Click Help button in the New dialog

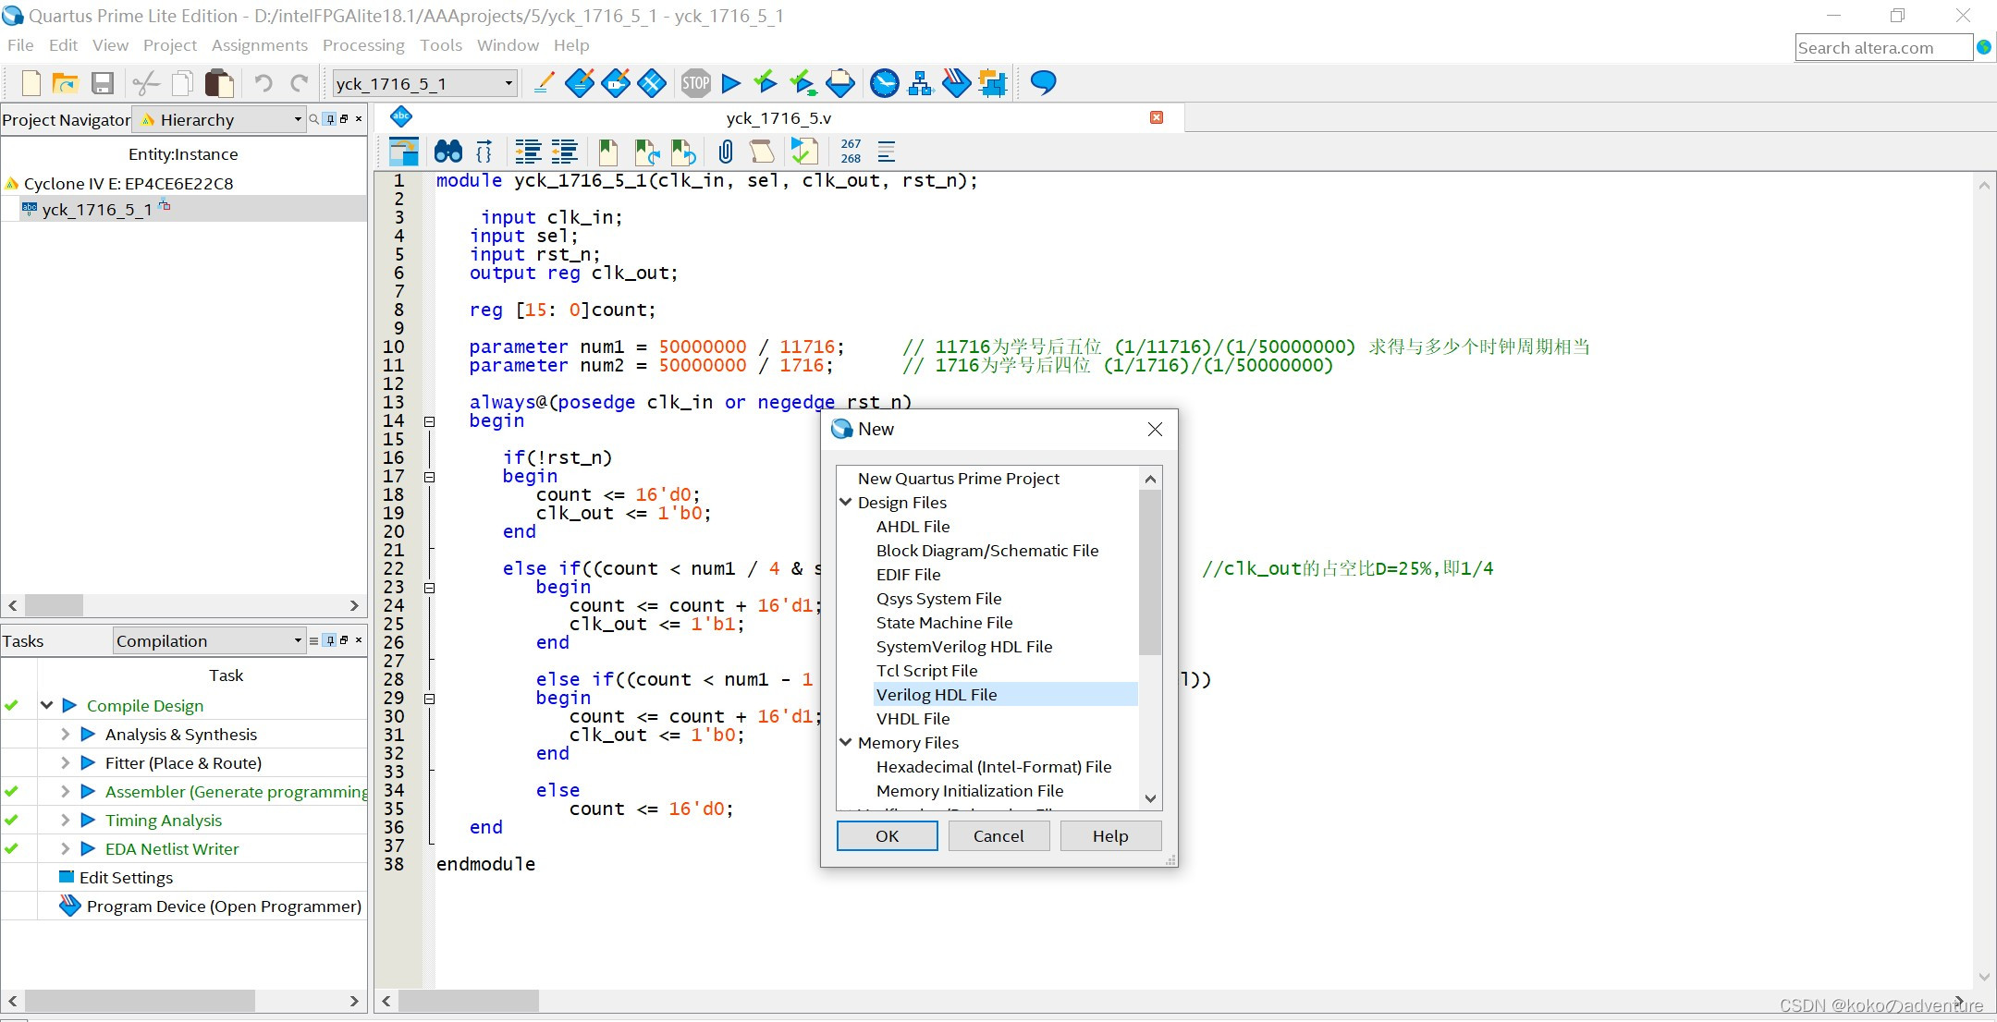pyautogui.click(x=1110, y=835)
